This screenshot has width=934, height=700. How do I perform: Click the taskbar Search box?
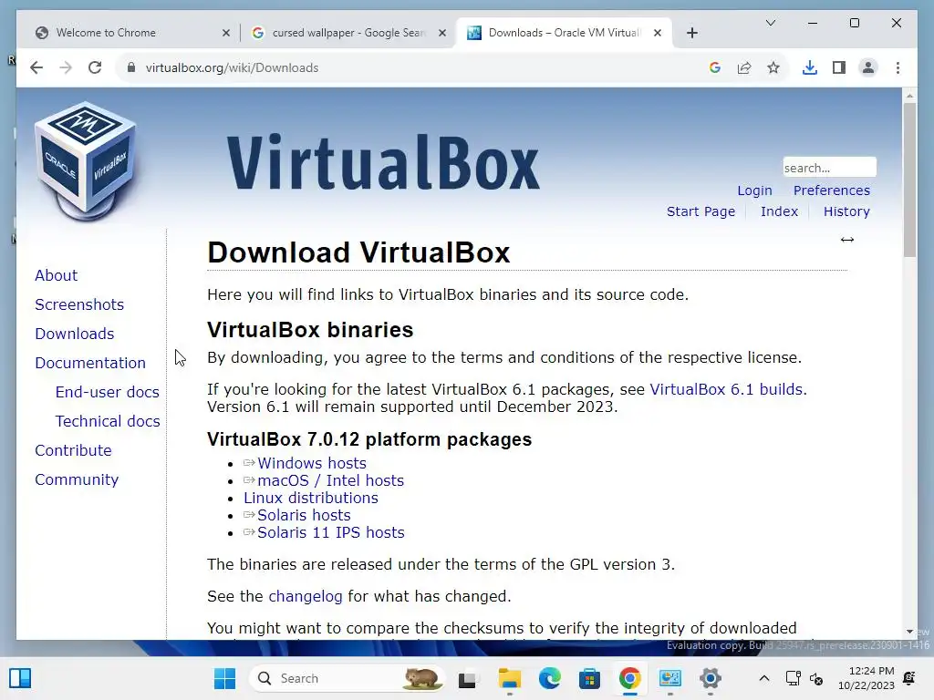click(347, 678)
